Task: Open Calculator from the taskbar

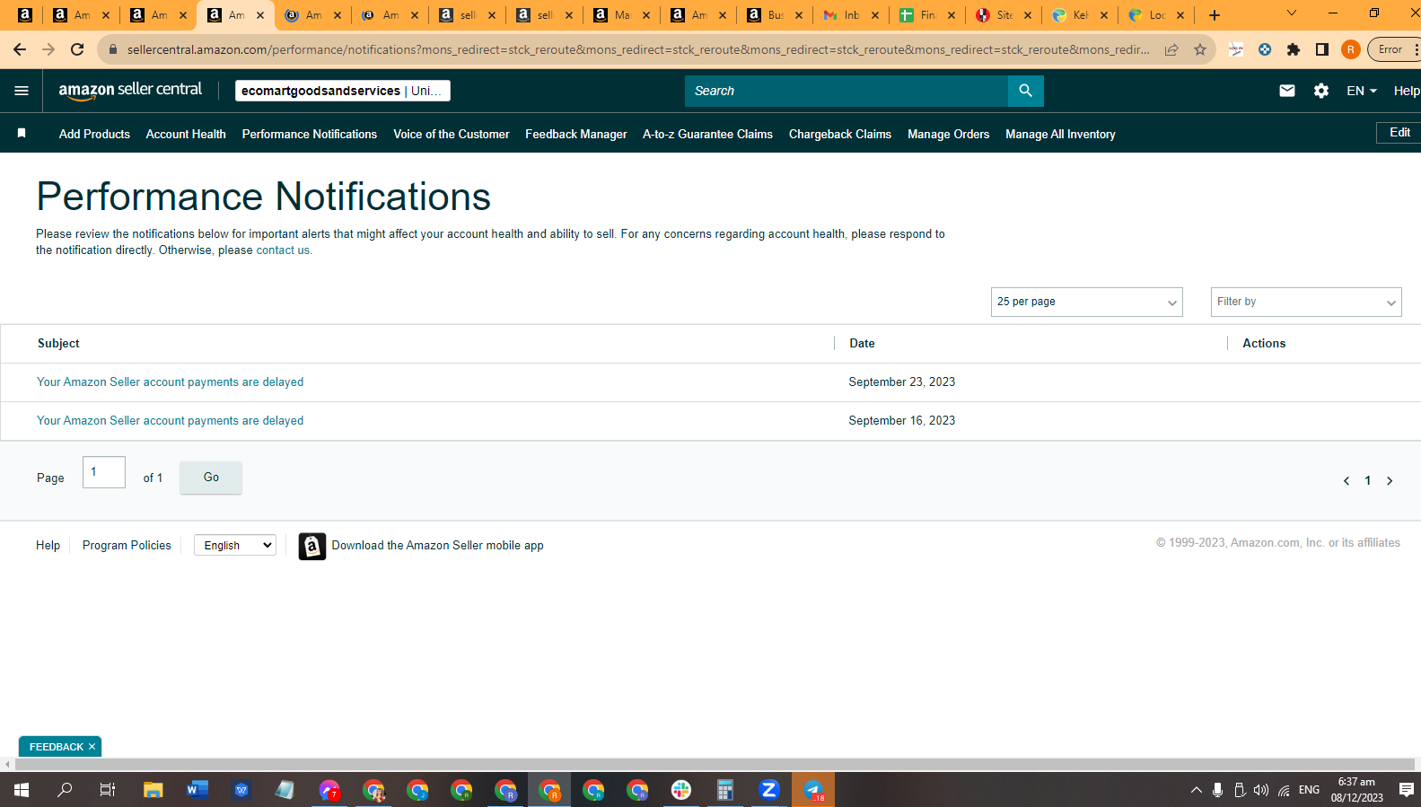Action: click(725, 790)
